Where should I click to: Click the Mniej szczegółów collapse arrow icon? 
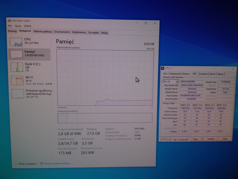[15, 164]
